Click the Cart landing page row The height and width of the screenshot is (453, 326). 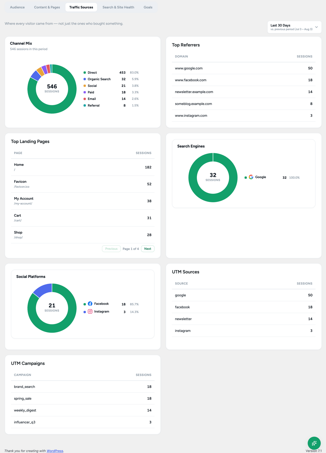[83, 218]
